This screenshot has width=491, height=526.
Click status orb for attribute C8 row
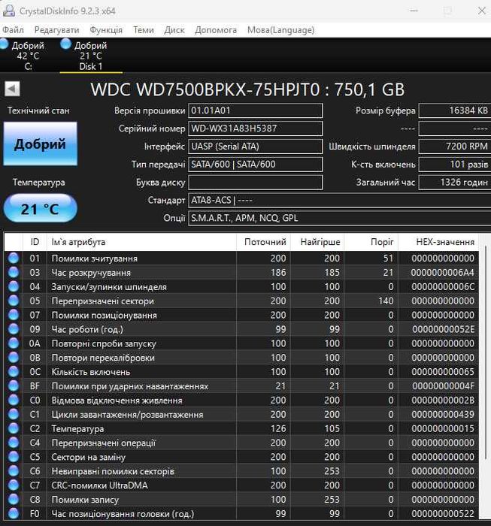tap(14, 499)
